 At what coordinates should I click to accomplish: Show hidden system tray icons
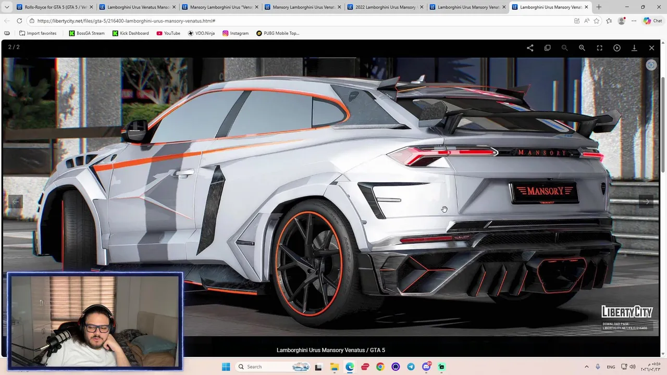586,367
